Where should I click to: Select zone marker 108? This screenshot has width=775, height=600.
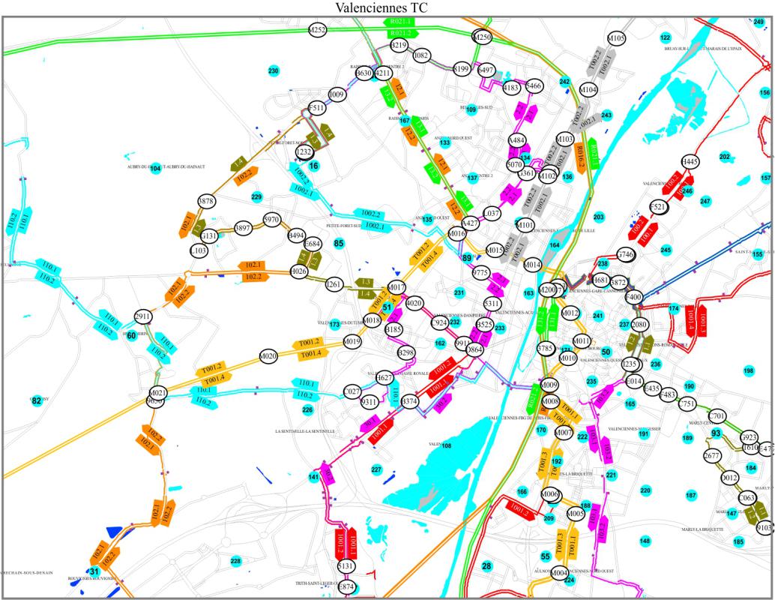[447, 446]
